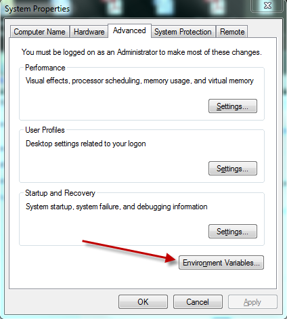
Task: Click the Startup and Recovery heading
Action: [x=60, y=193]
